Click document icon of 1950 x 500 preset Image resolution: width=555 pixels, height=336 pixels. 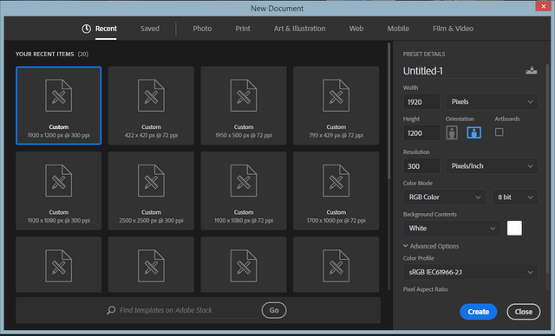coord(244,95)
